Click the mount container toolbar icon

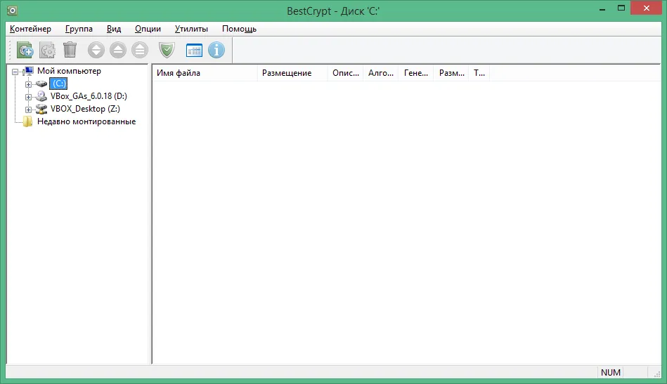pos(96,50)
